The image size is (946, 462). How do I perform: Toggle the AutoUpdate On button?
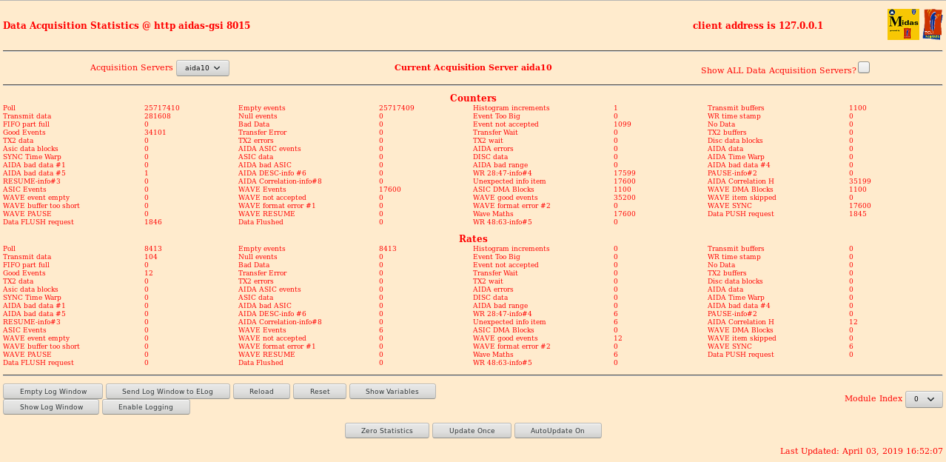pos(557,431)
